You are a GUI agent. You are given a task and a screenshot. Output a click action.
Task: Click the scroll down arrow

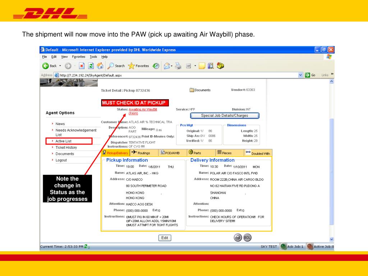click(332, 239)
